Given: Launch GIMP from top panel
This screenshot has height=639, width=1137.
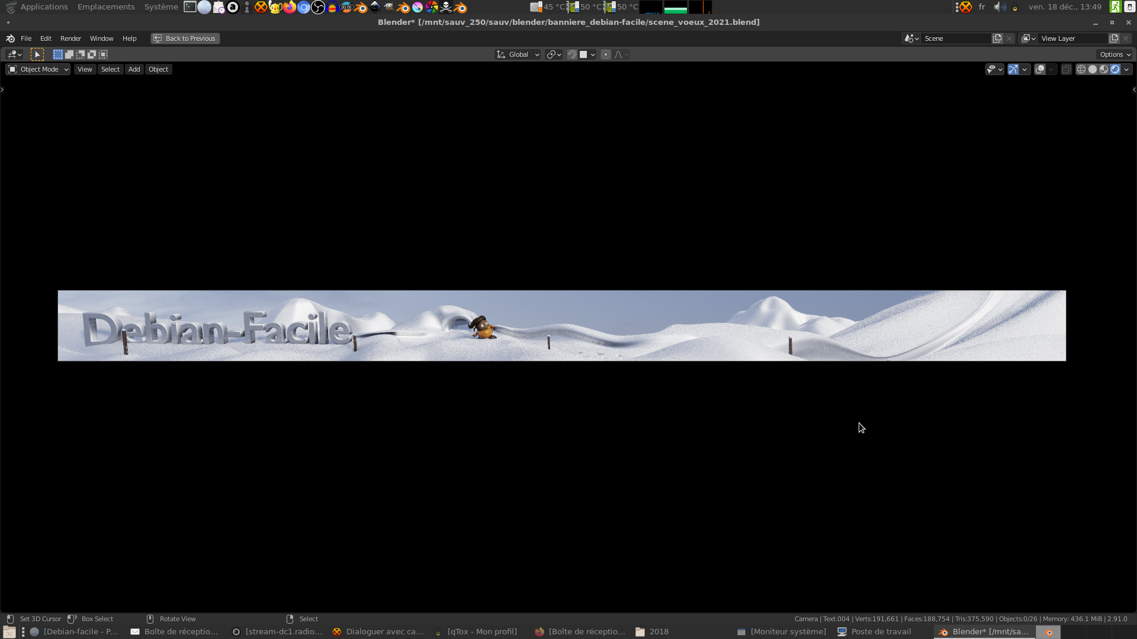Looking at the screenshot, I should tap(389, 7).
